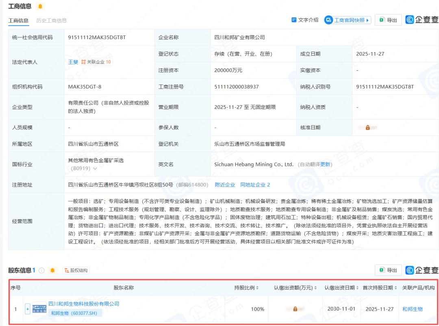This screenshot has width=439, height=326.
Task: Click the lock VIP icon in 核准日期 row
Action: point(367,128)
